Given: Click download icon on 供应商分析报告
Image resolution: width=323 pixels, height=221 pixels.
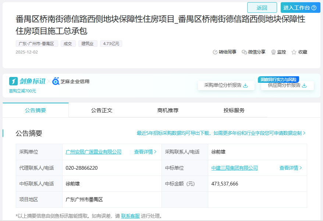Looking at the screenshot, I should 304,85.
